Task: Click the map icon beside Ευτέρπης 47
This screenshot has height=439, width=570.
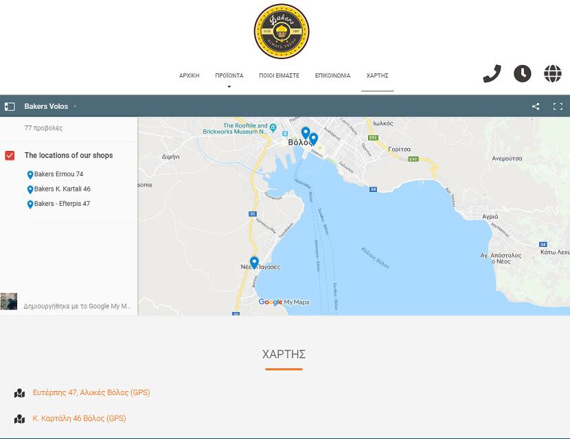Action: (x=20, y=393)
